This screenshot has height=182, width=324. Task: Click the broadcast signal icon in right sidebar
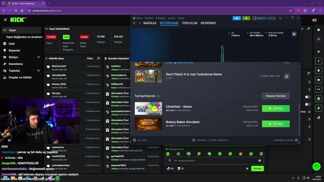coord(318,89)
